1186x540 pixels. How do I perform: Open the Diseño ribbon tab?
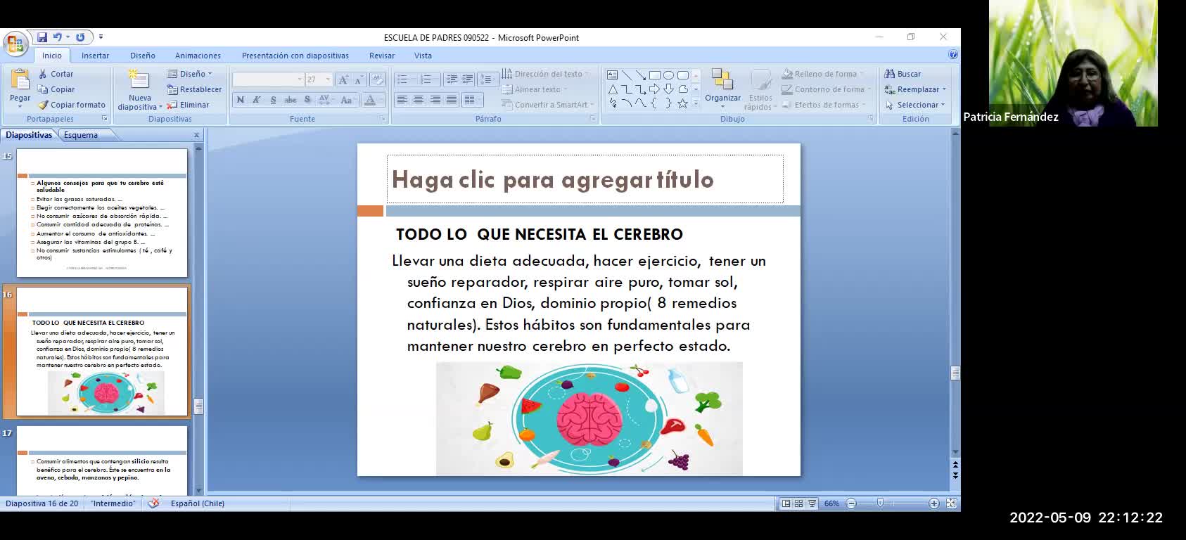point(143,56)
